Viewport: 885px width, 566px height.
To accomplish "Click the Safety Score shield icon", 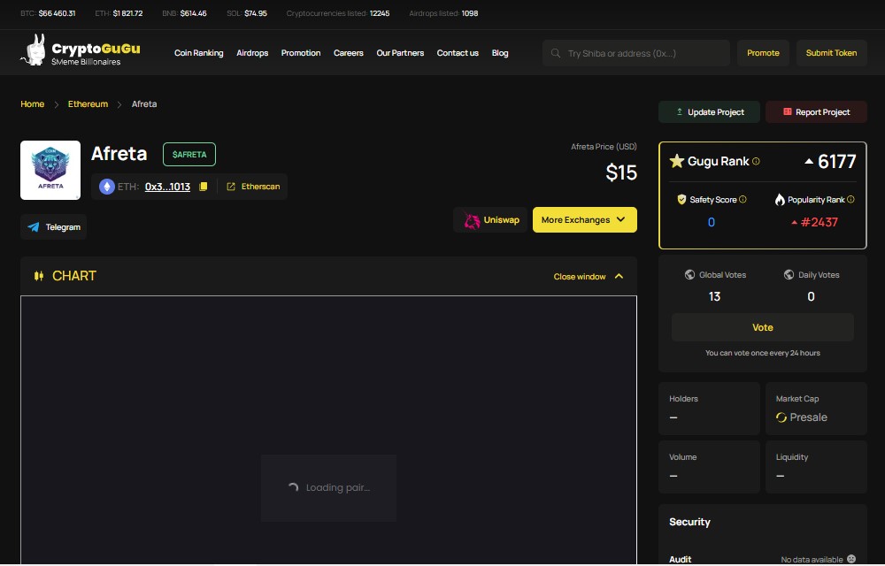I will (x=681, y=200).
